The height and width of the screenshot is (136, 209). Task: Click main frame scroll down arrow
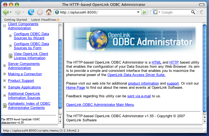205,122
